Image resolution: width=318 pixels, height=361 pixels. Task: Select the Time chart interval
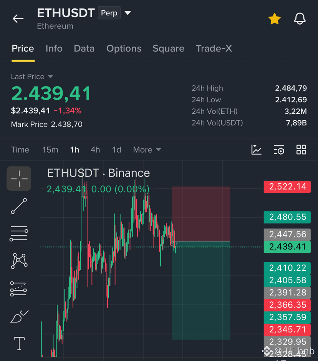[x=20, y=150]
